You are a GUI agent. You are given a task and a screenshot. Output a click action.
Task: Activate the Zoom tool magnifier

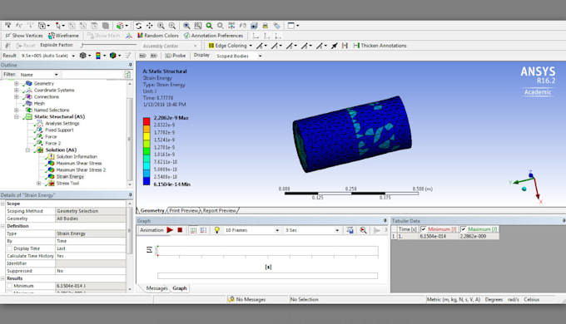[161, 26]
